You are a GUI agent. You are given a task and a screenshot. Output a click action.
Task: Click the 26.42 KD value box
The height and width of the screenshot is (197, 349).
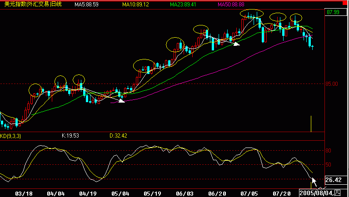click(336, 180)
